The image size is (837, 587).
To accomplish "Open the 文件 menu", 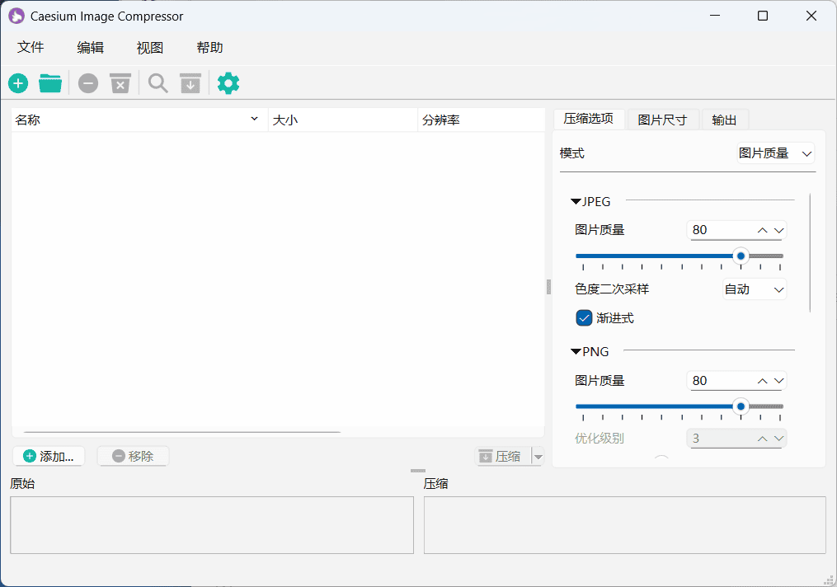I will coord(31,48).
